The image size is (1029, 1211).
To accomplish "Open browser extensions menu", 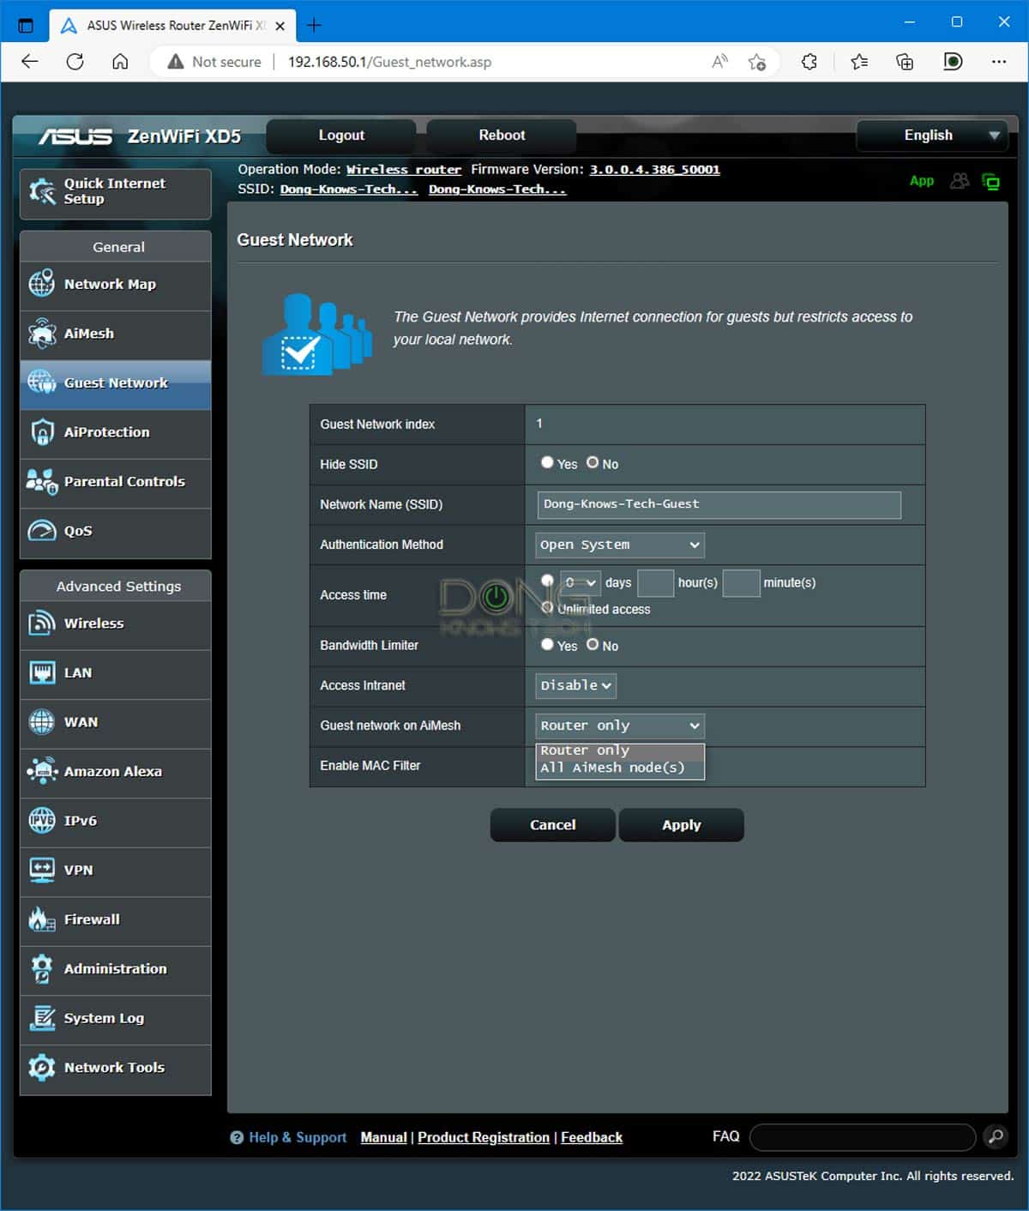I will [809, 62].
